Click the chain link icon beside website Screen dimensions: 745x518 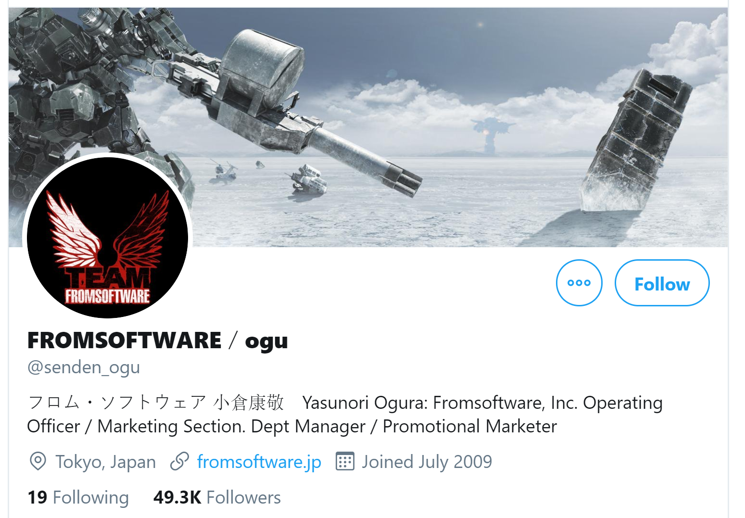(x=179, y=461)
